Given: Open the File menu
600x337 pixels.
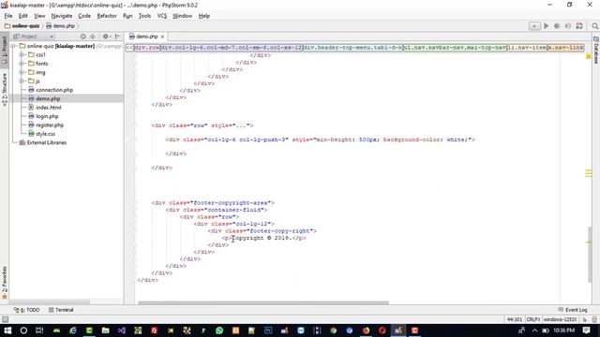Looking at the screenshot, I should [x=8, y=16].
